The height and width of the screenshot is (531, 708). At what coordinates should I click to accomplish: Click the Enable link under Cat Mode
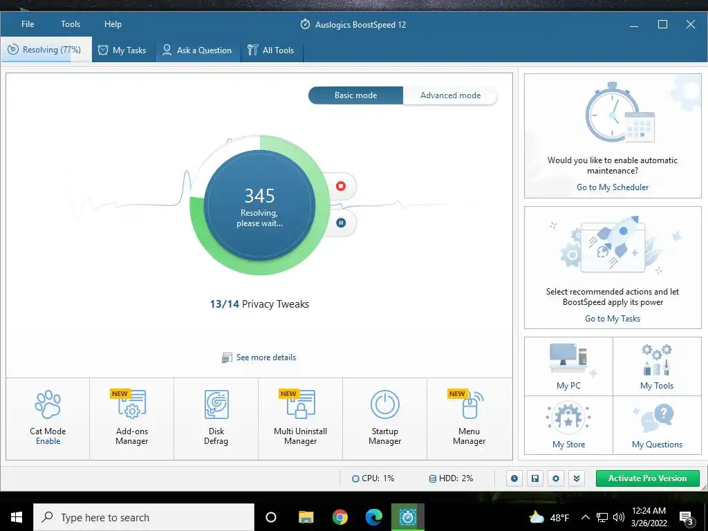(48, 441)
